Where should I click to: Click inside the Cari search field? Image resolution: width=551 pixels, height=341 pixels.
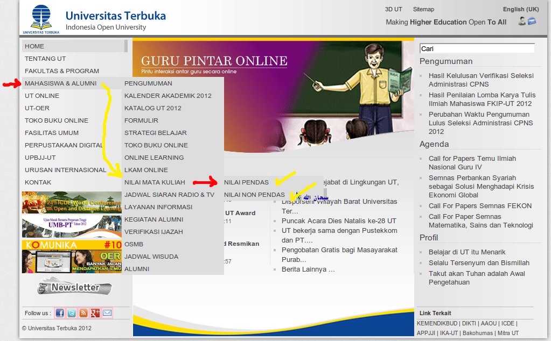[476, 48]
